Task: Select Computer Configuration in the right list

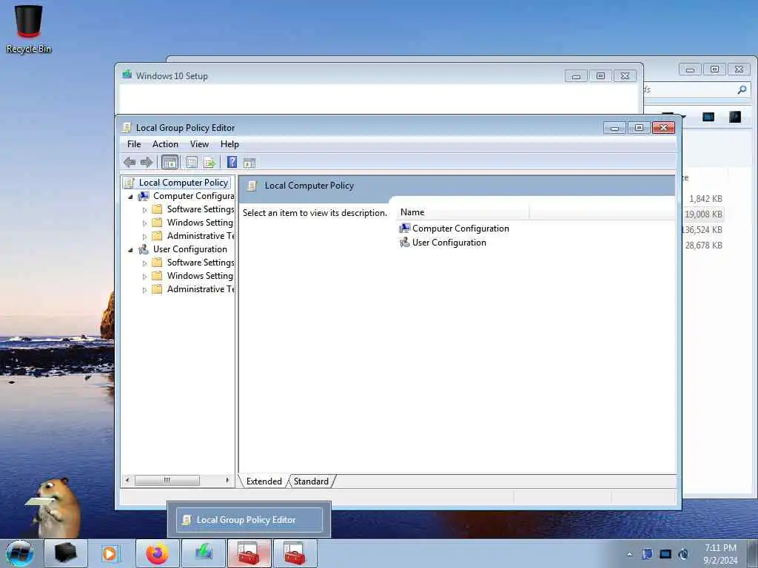Action: [x=460, y=228]
